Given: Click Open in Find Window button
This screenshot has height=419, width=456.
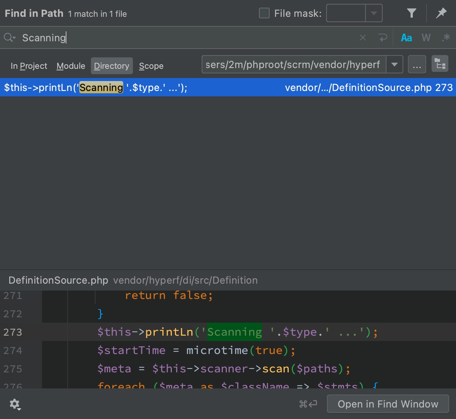Looking at the screenshot, I should 388,404.
